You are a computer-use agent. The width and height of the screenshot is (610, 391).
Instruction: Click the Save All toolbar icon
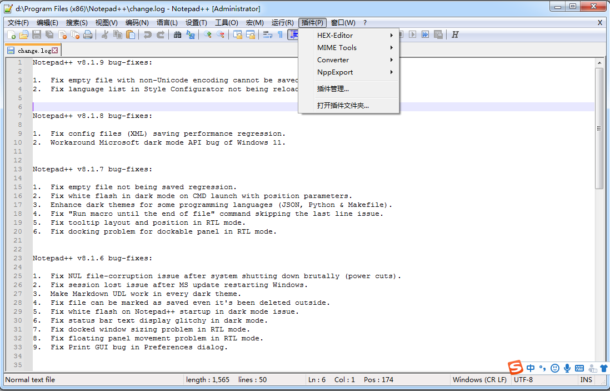point(49,35)
